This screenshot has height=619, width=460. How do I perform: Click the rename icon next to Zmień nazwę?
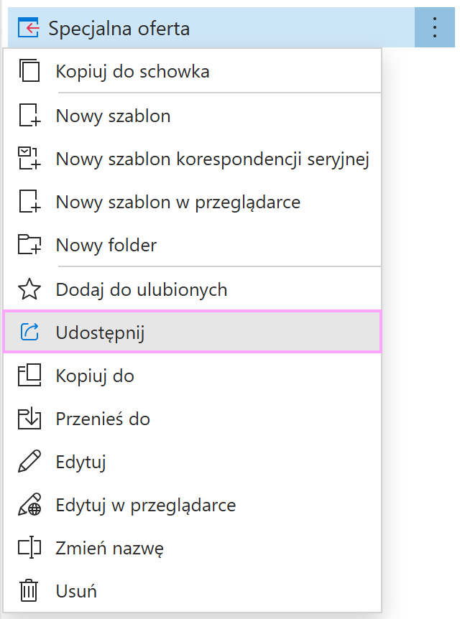coord(29,548)
